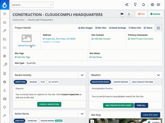Select the Training tab
This screenshot has width=165, height=123.
point(33,82)
